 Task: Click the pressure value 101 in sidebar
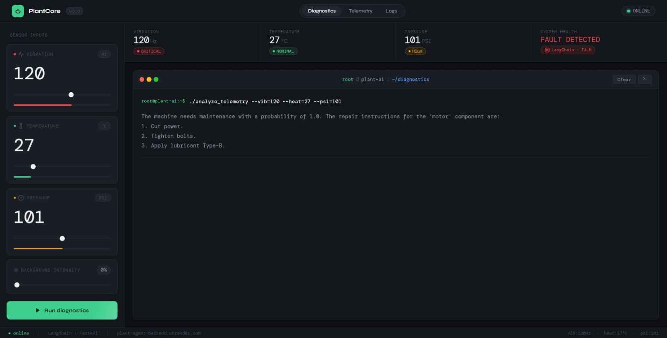tap(29, 217)
